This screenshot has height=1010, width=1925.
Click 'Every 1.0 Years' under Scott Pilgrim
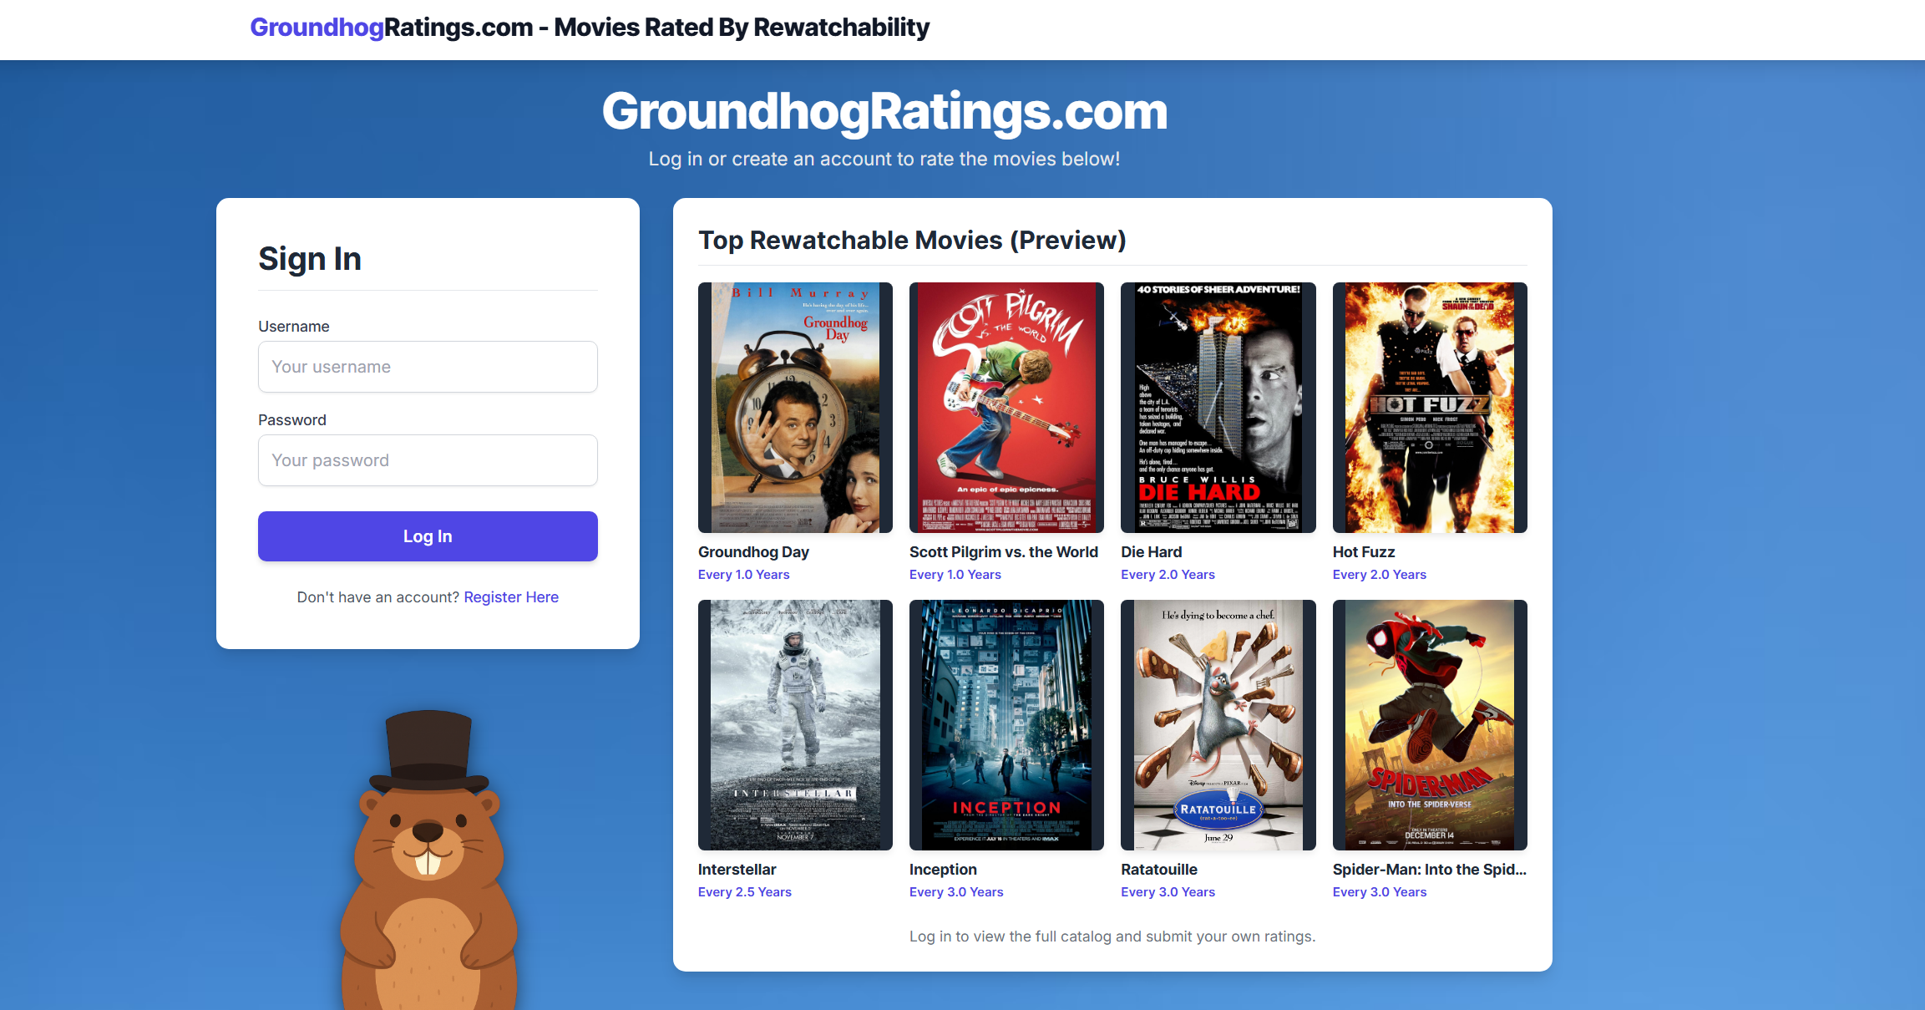coord(955,575)
